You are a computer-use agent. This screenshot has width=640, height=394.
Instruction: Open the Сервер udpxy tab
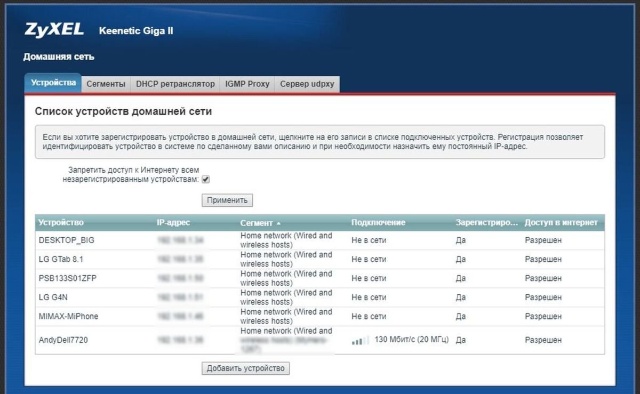click(307, 84)
